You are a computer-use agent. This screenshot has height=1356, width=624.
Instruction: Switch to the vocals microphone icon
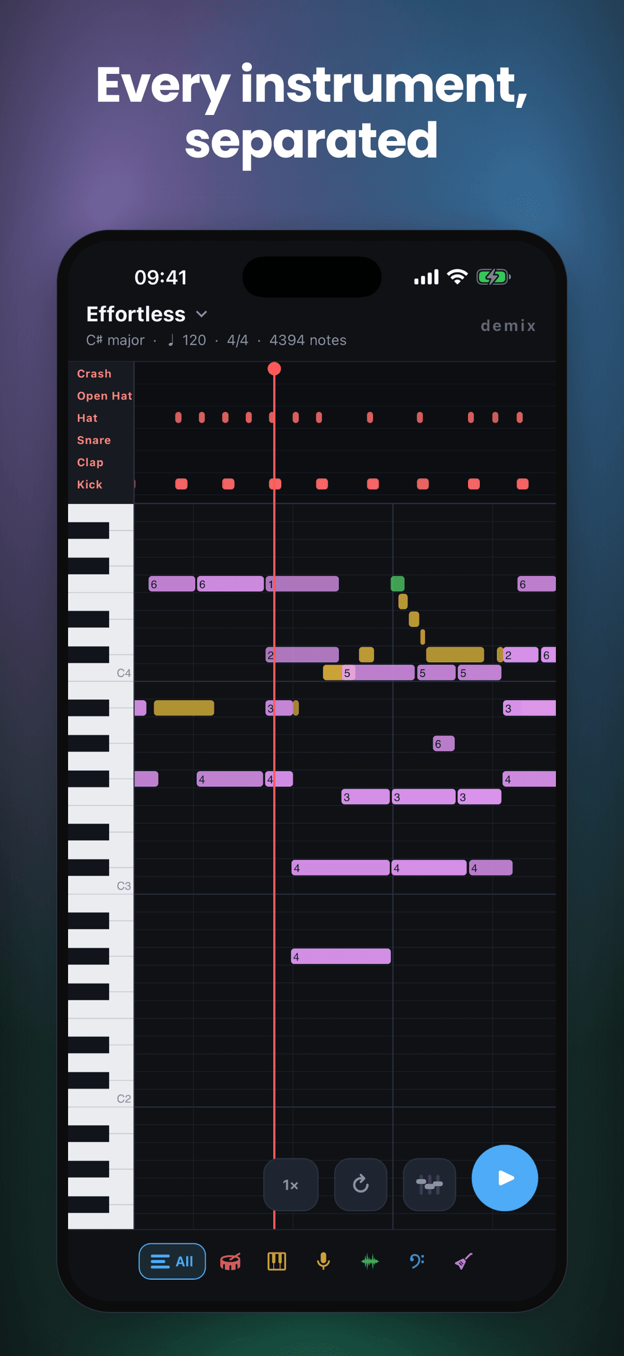(324, 1261)
